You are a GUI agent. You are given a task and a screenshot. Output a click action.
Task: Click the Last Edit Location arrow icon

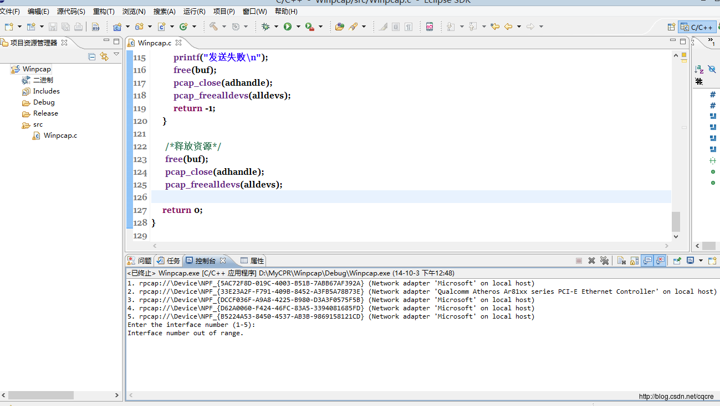tap(495, 27)
